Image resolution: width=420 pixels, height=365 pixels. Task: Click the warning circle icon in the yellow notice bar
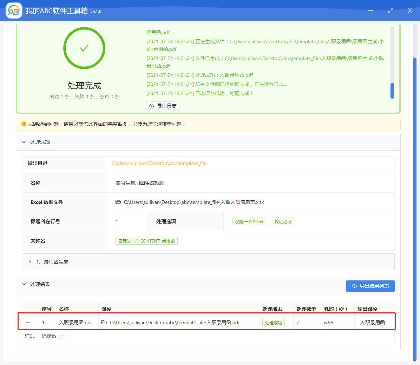23,124
